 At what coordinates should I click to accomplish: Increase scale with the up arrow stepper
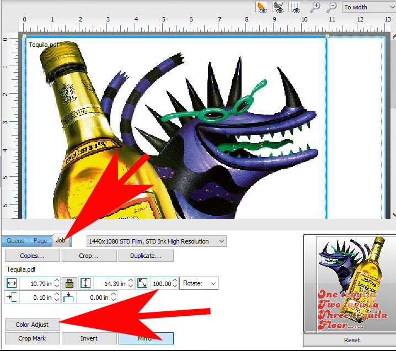pyautogui.click(x=175, y=280)
